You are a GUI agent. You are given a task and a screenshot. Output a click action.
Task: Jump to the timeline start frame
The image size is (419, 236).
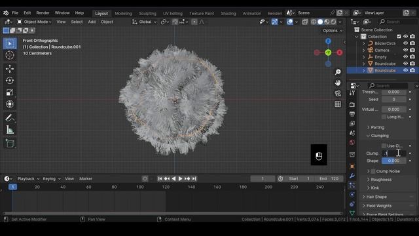[160, 179]
